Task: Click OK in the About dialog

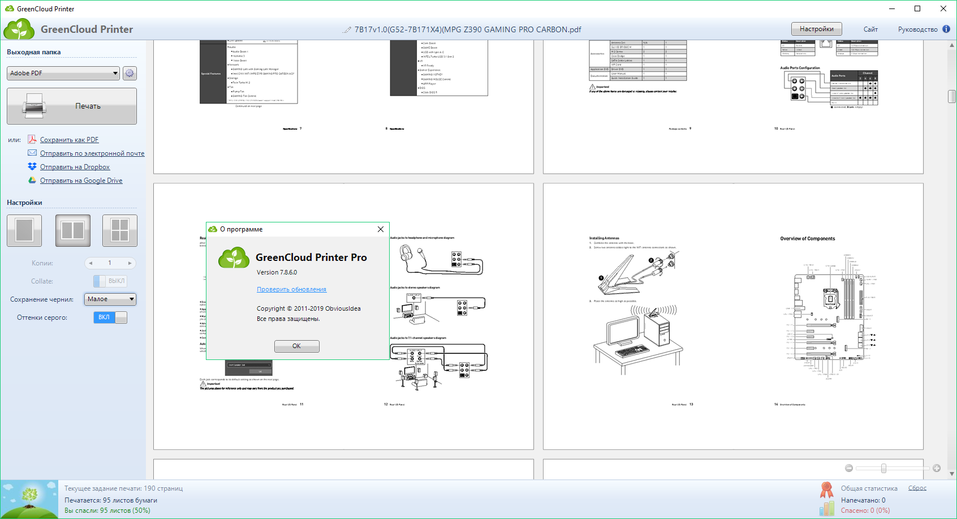Action: (296, 346)
